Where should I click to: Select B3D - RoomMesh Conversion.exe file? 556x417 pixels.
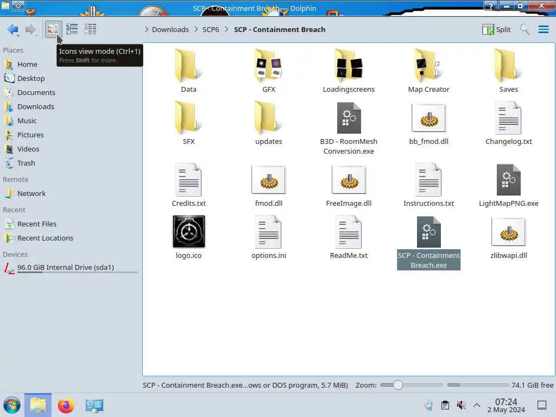(349, 128)
